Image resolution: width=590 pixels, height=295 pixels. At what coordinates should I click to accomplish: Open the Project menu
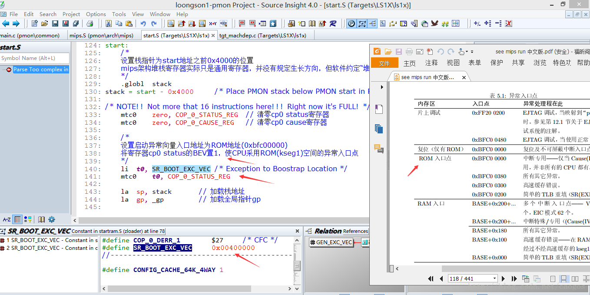71,14
